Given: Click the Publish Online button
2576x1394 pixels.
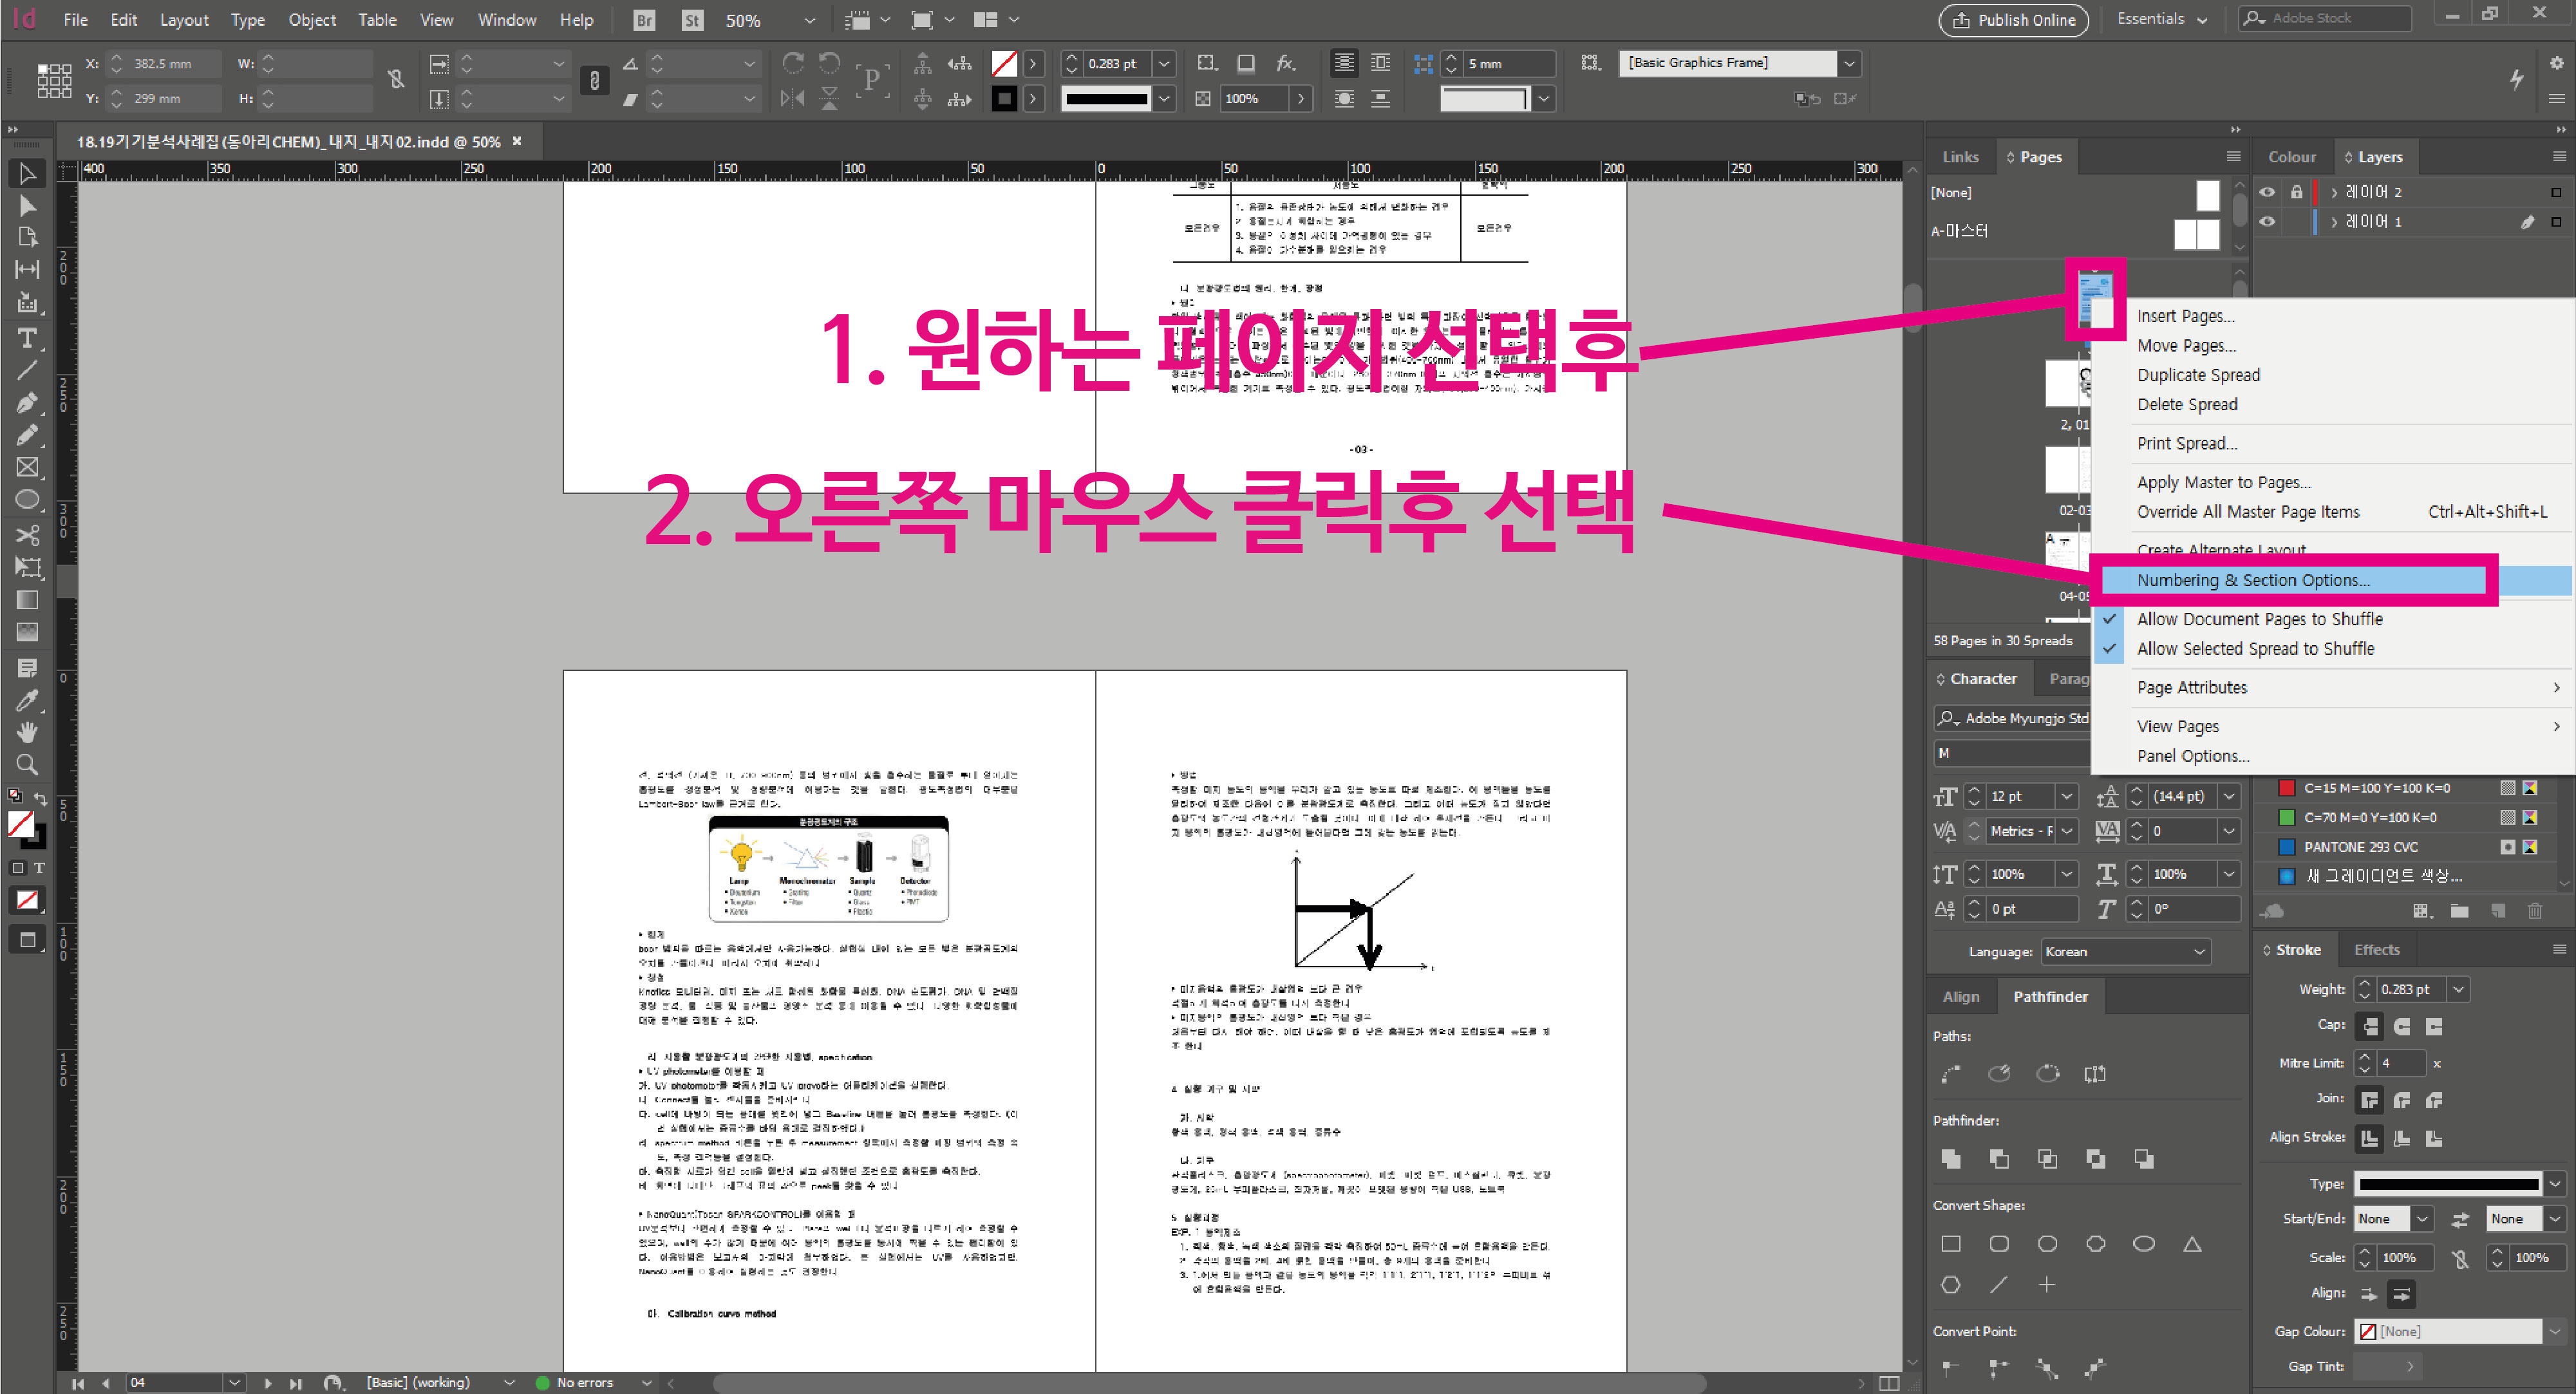Looking at the screenshot, I should [2013, 20].
